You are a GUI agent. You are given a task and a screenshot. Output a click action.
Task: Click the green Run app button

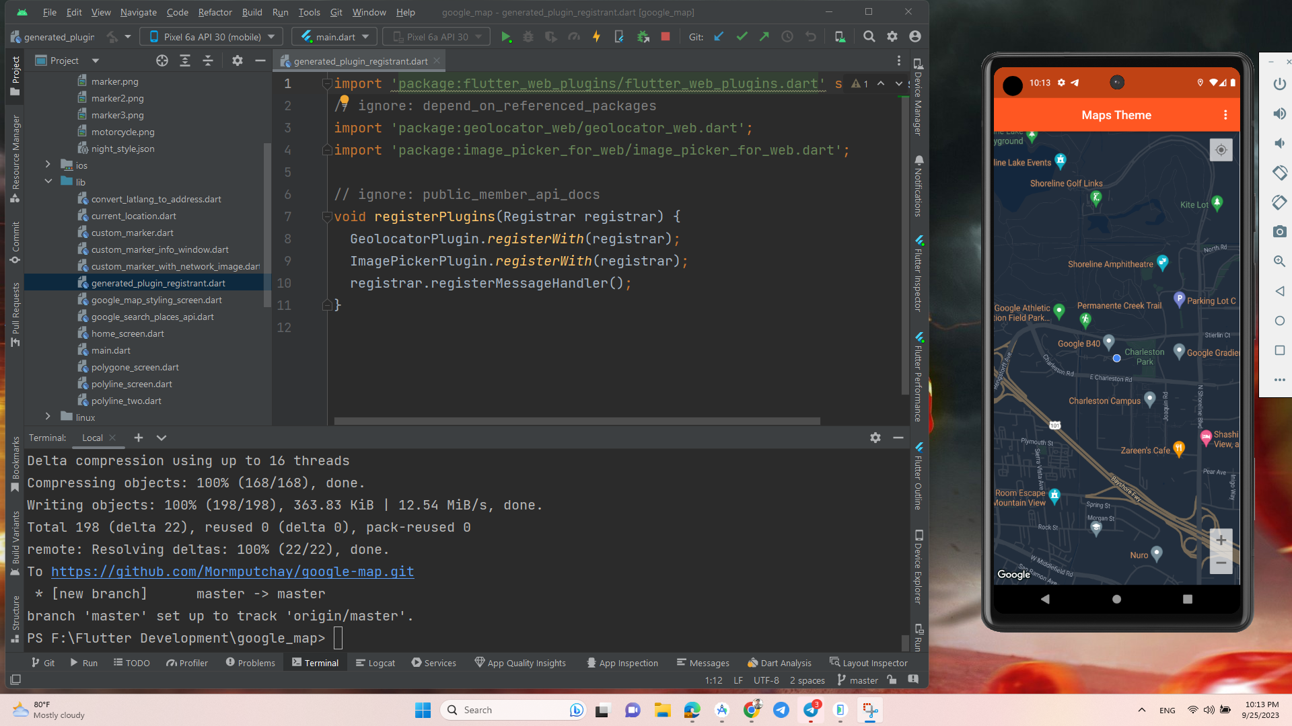[505, 37]
